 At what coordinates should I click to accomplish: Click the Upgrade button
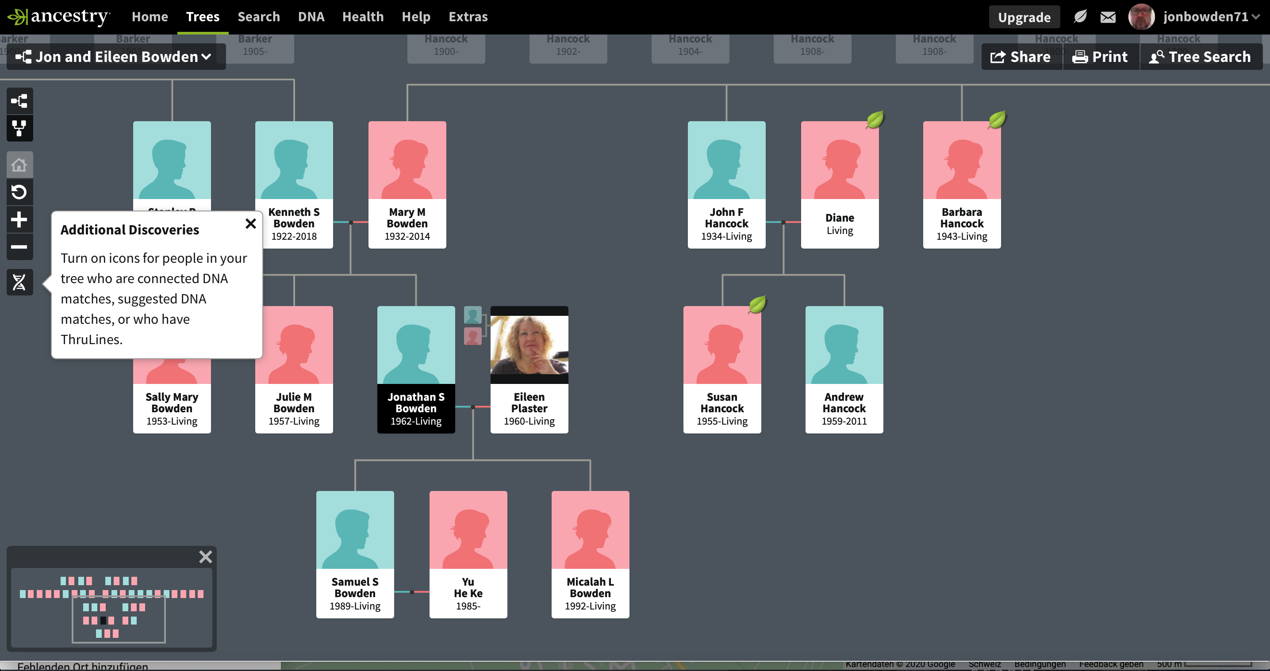[1024, 16]
